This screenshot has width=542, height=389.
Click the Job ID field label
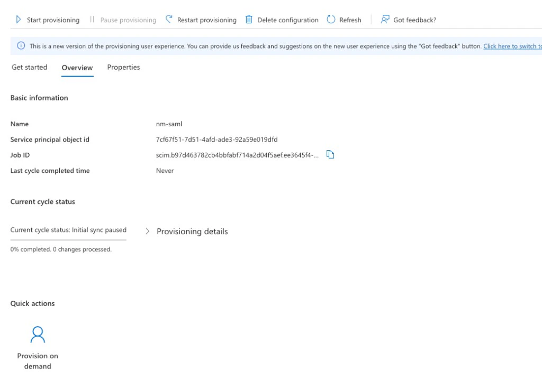[x=20, y=155]
